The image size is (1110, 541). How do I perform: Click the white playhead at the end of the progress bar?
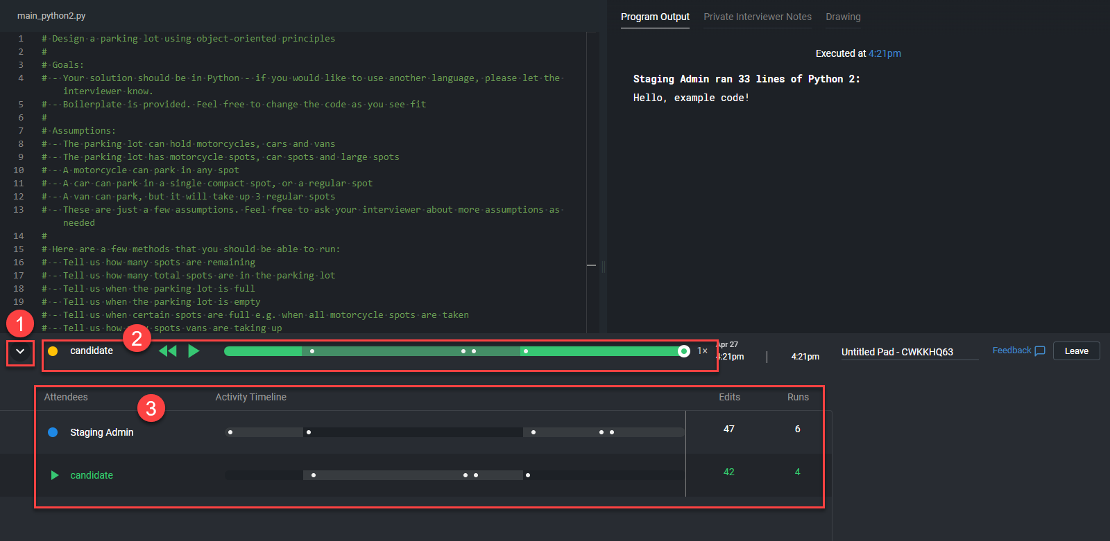(x=683, y=351)
